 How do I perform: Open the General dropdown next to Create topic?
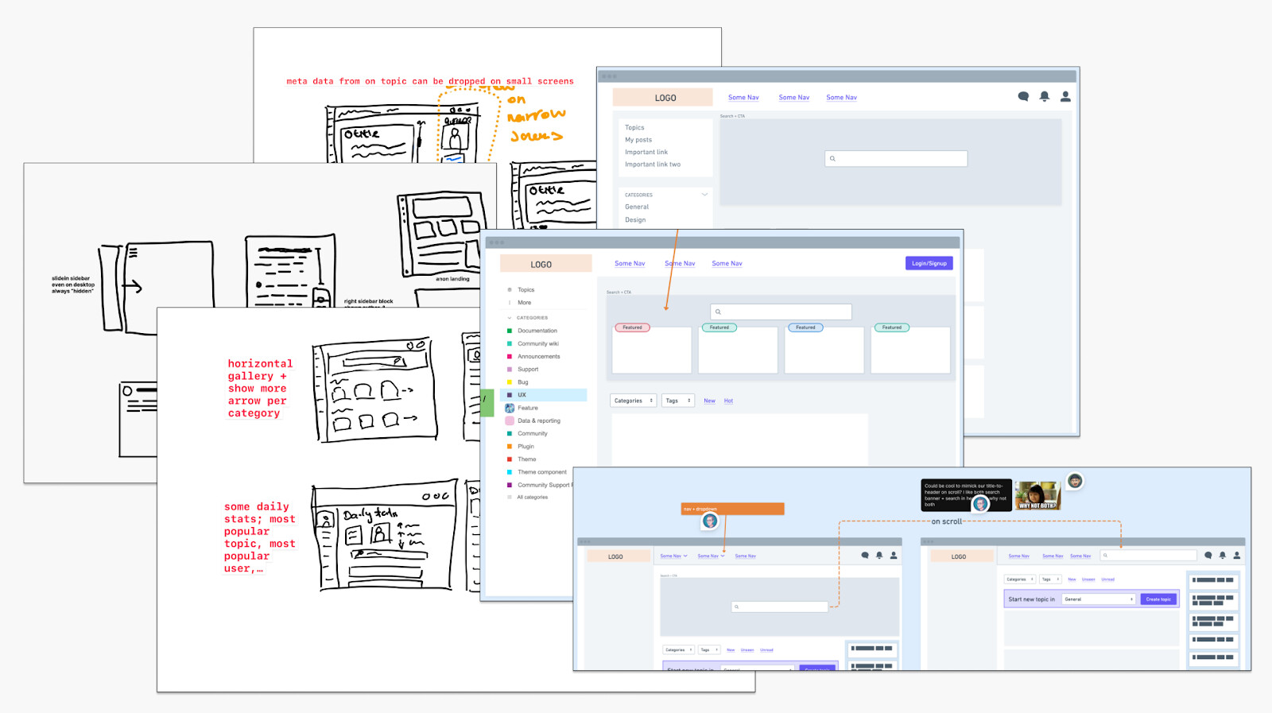tap(1098, 599)
